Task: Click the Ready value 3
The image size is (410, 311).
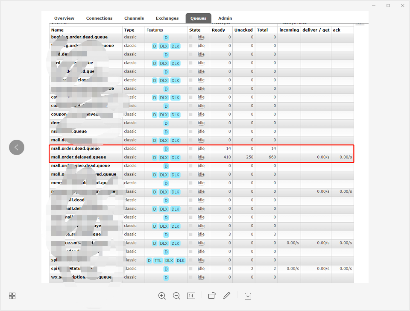Action: point(230,235)
